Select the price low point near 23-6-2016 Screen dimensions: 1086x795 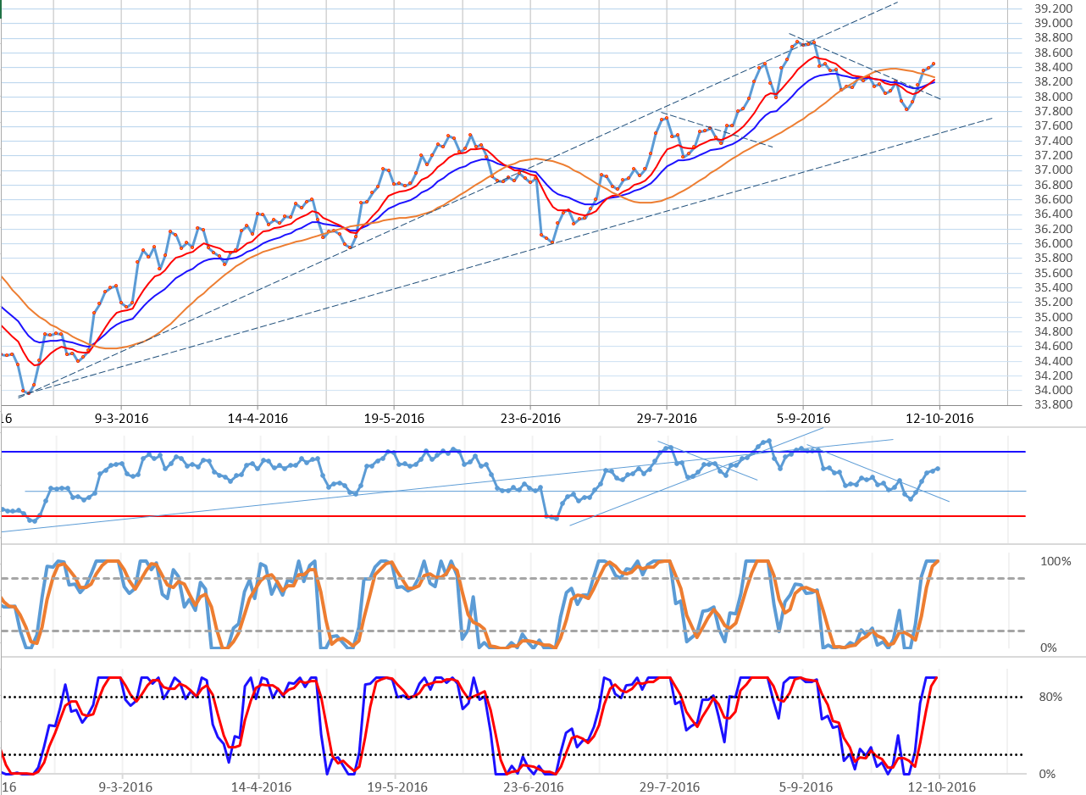click(551, 242)
